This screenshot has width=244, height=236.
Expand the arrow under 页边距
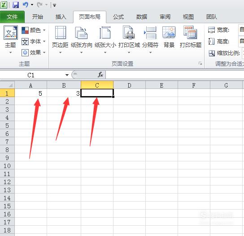pyautogui.click(x=61, y=53)
